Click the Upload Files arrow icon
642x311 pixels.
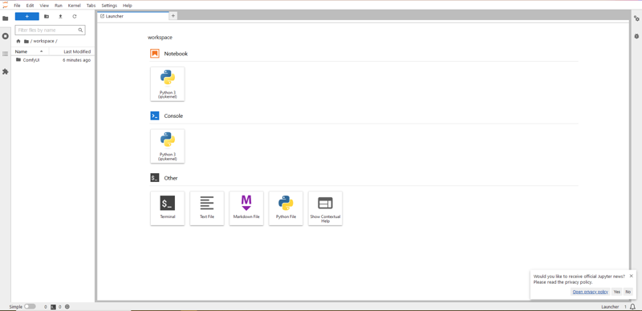[60, 16]
